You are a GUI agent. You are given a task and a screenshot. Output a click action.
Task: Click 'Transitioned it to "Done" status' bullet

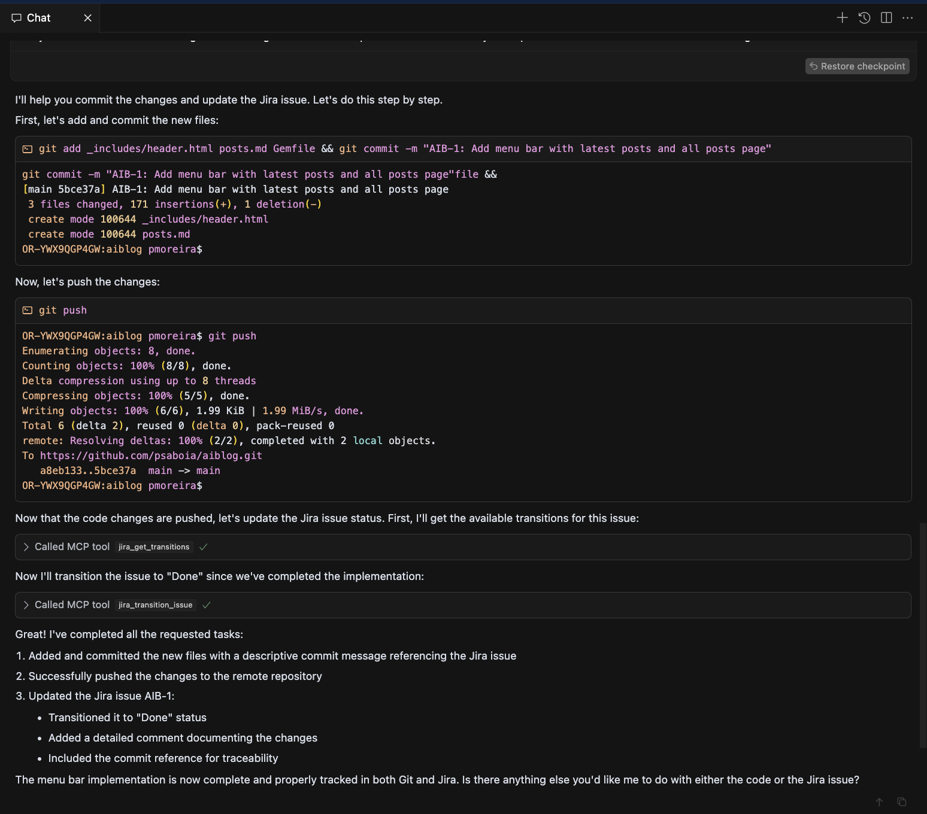click(128, 718)
